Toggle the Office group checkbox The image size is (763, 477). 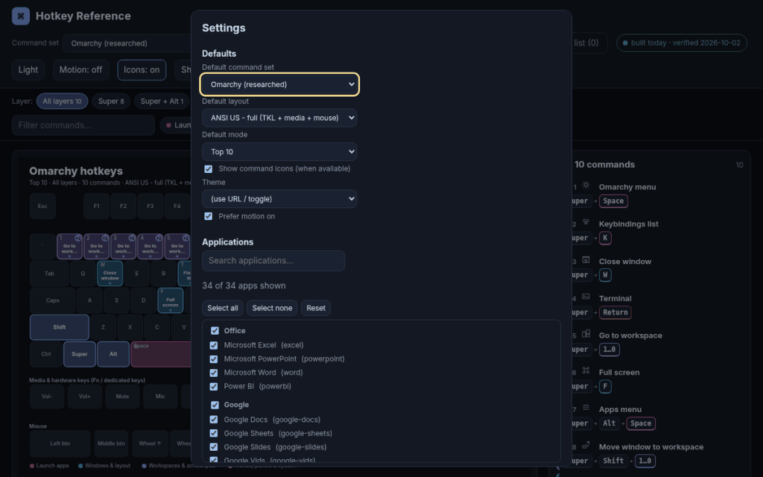(x=215, y=331)
